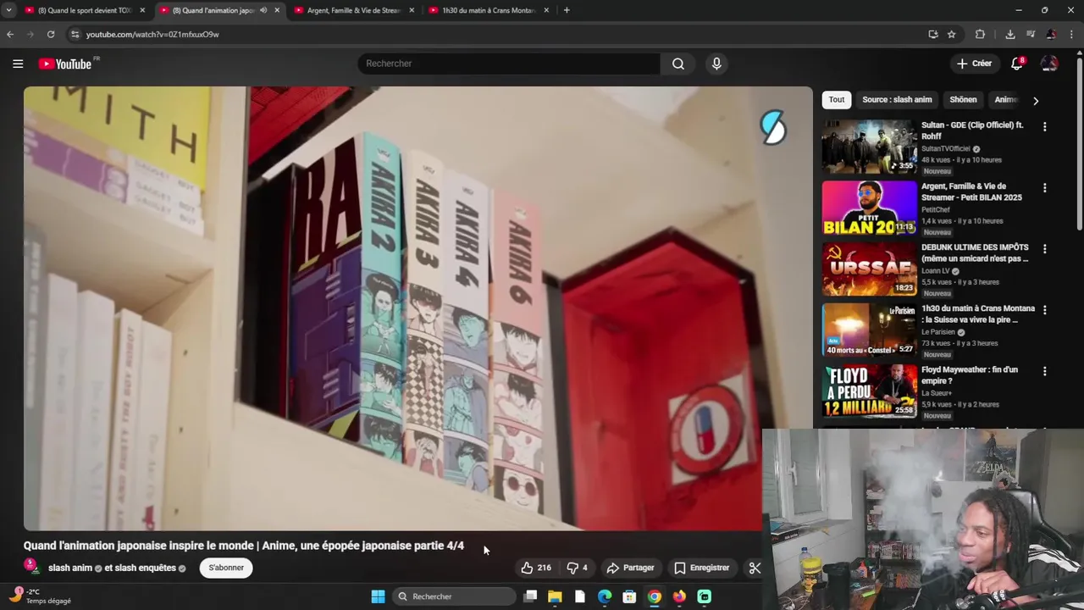
Task: Click the Chrome address bar URL
Action: click(x=152, y=34)
